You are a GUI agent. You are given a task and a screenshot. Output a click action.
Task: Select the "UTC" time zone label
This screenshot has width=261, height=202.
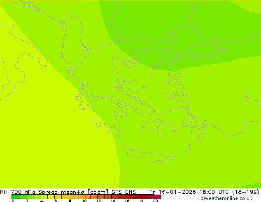coord(224,192)
